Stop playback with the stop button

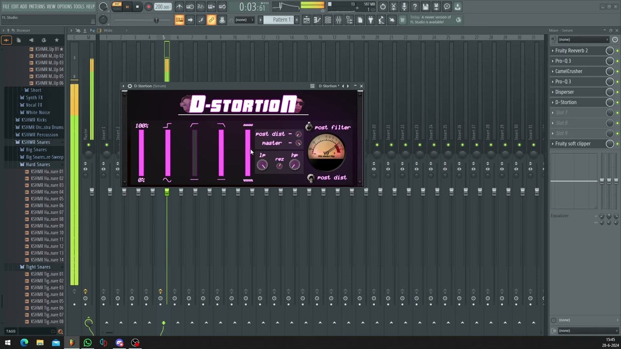138,7
